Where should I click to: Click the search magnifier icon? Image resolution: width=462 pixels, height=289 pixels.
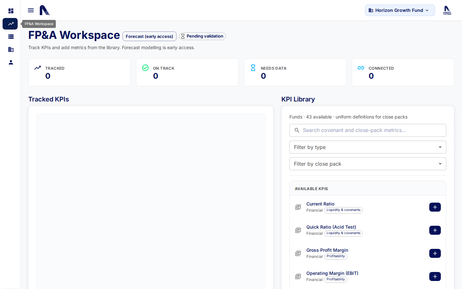(x=297, y=130)
